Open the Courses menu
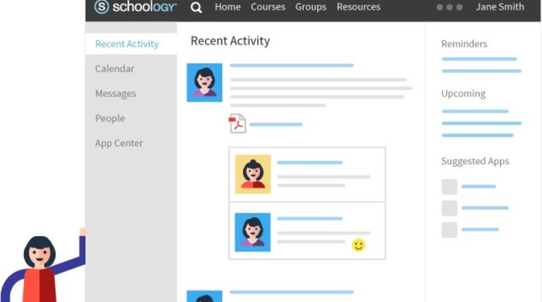Viewport: 542px width, 302px height. pos(268,7)
